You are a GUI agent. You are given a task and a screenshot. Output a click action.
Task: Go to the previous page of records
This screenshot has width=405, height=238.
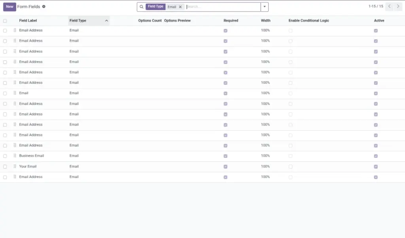pyautogui.click(x=389, y=6)
